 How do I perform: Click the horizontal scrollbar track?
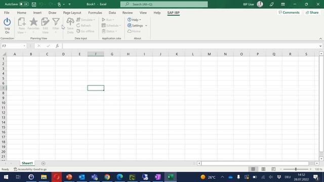255,163
